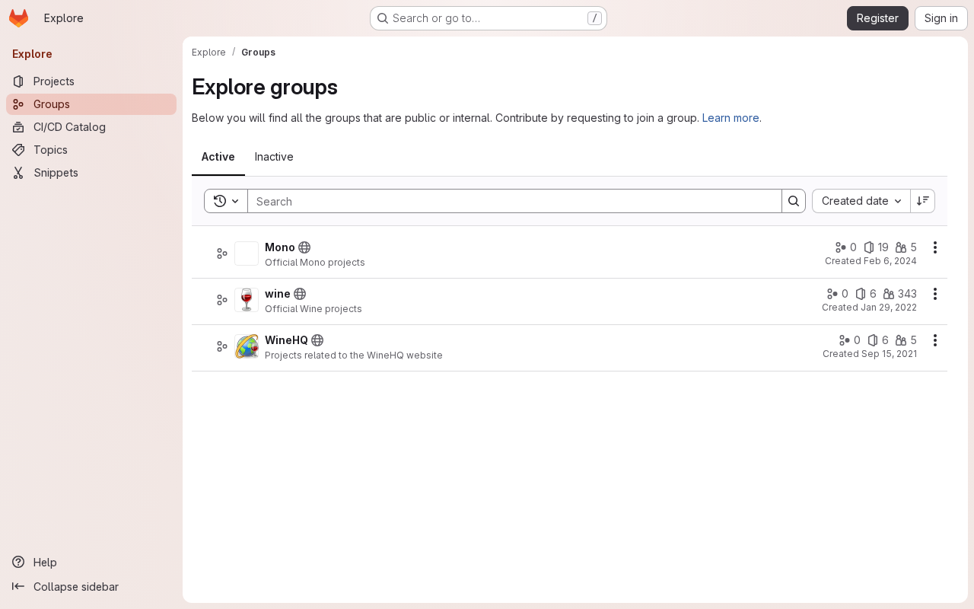Click the GitLab fox logo
Viewport: 974px width, 609px height.
tap(19, 18)
